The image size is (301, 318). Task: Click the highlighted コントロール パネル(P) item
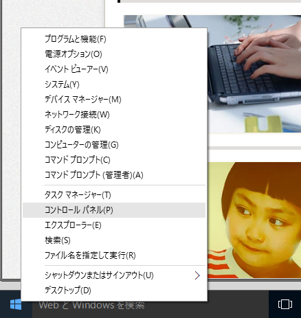[x=114, y=210]
